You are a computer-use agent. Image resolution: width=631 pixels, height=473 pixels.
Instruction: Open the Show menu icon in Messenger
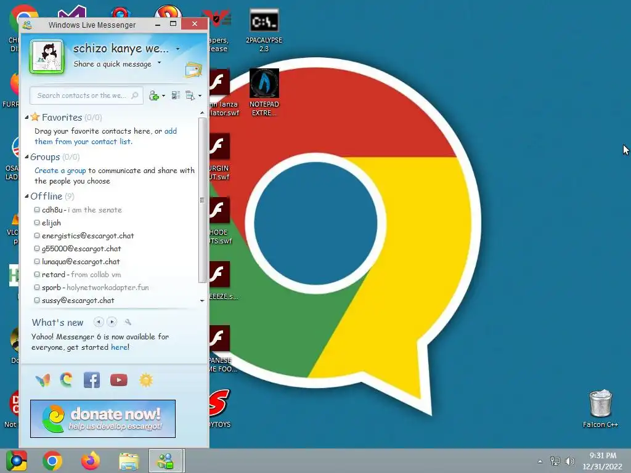point(190,95)
